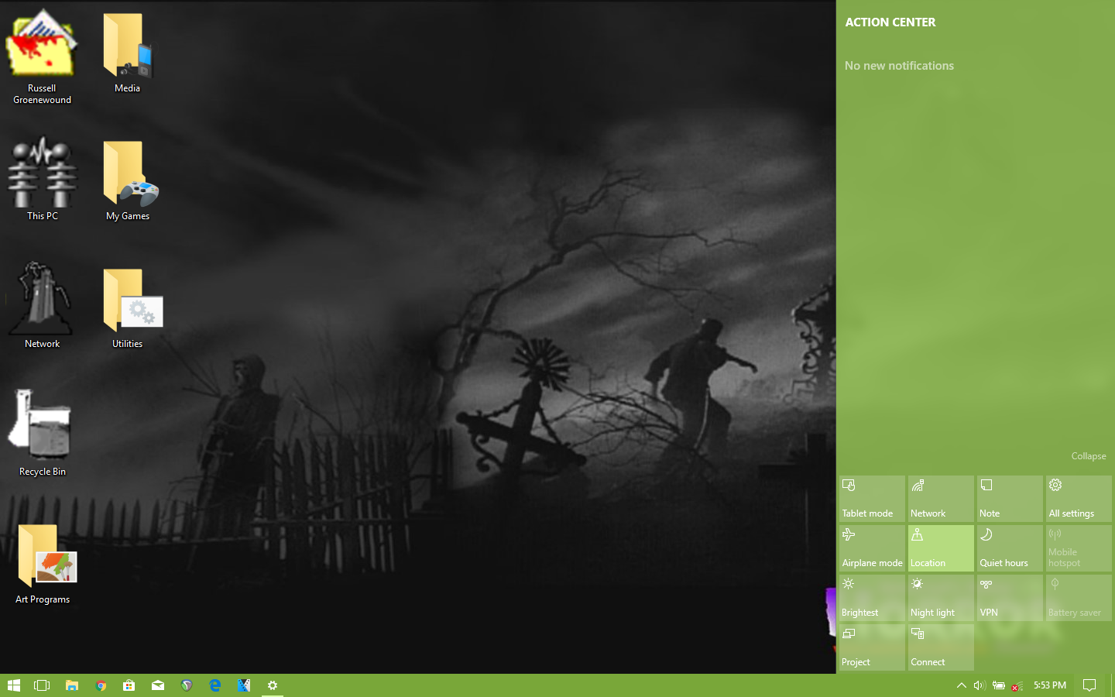
Task: Launch RealPlayer from the taskbar
Action: tap(187, 685)
